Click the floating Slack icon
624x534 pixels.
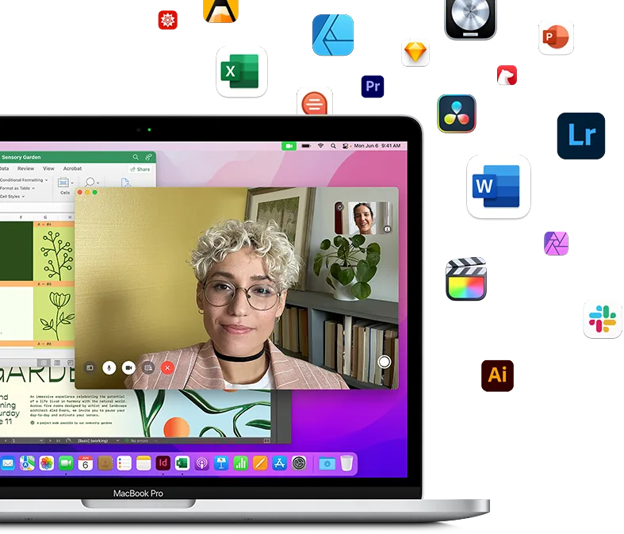603,319
